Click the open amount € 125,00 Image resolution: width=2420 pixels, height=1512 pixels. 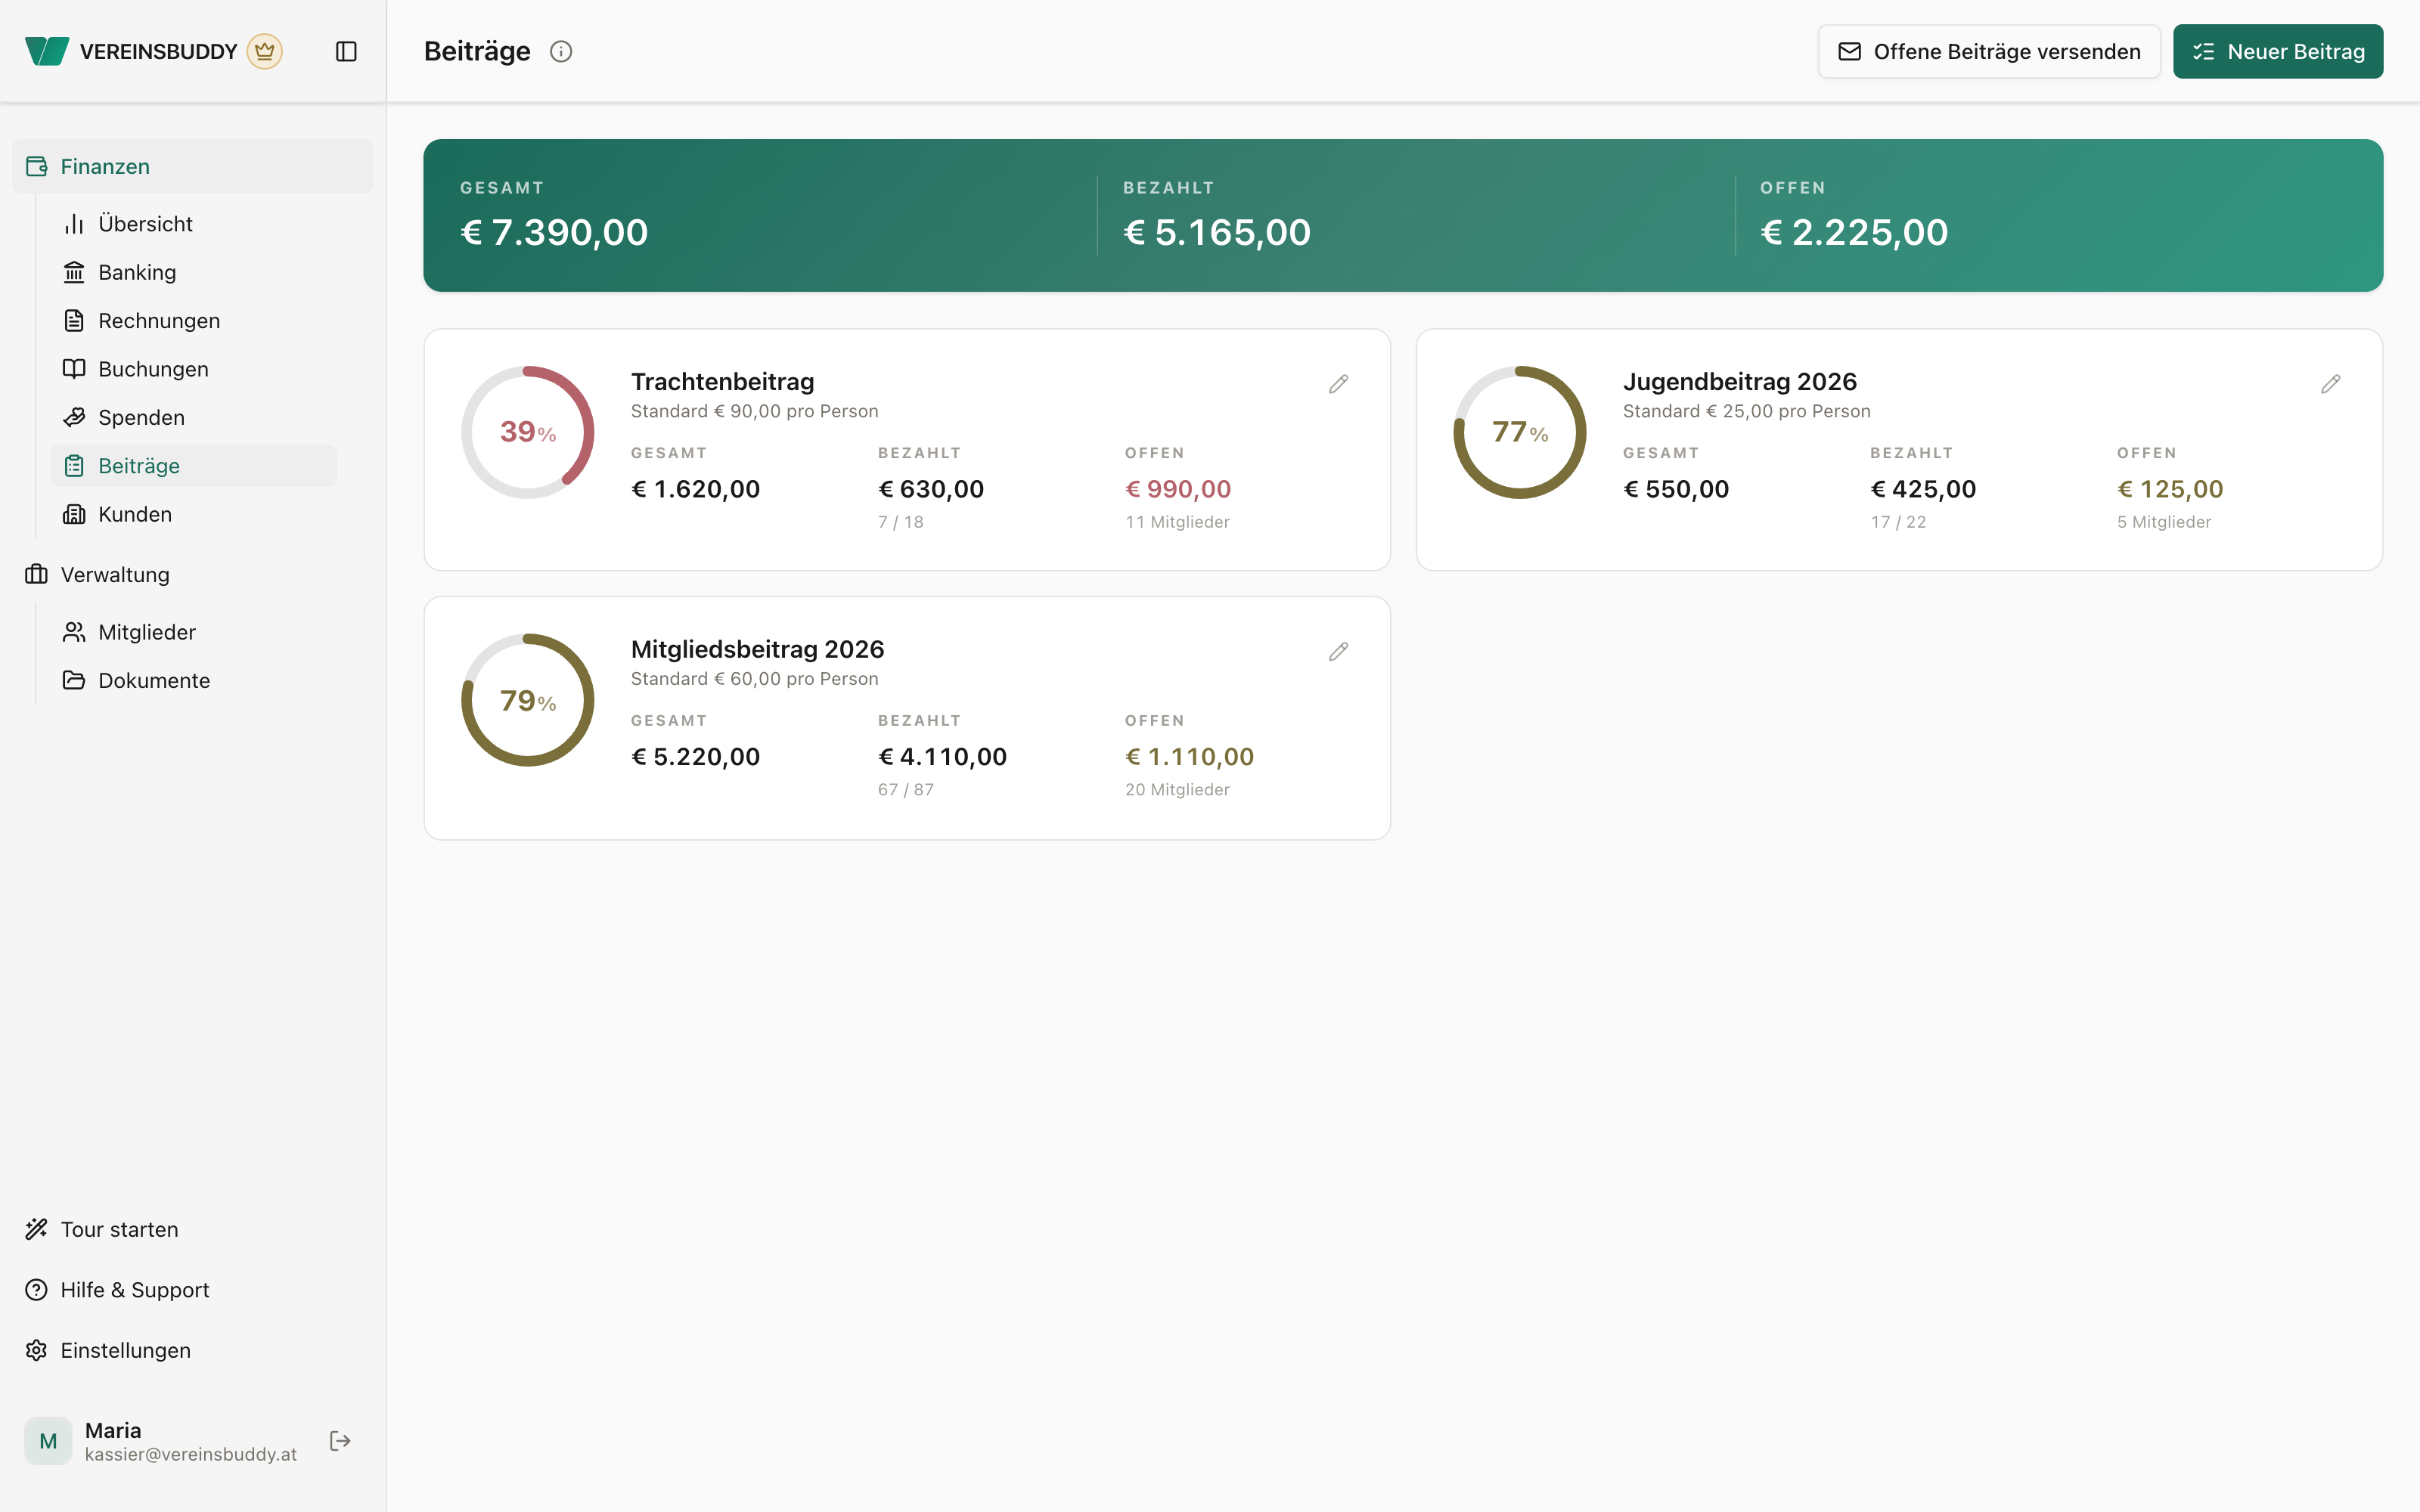click(x=2169, y=489)
